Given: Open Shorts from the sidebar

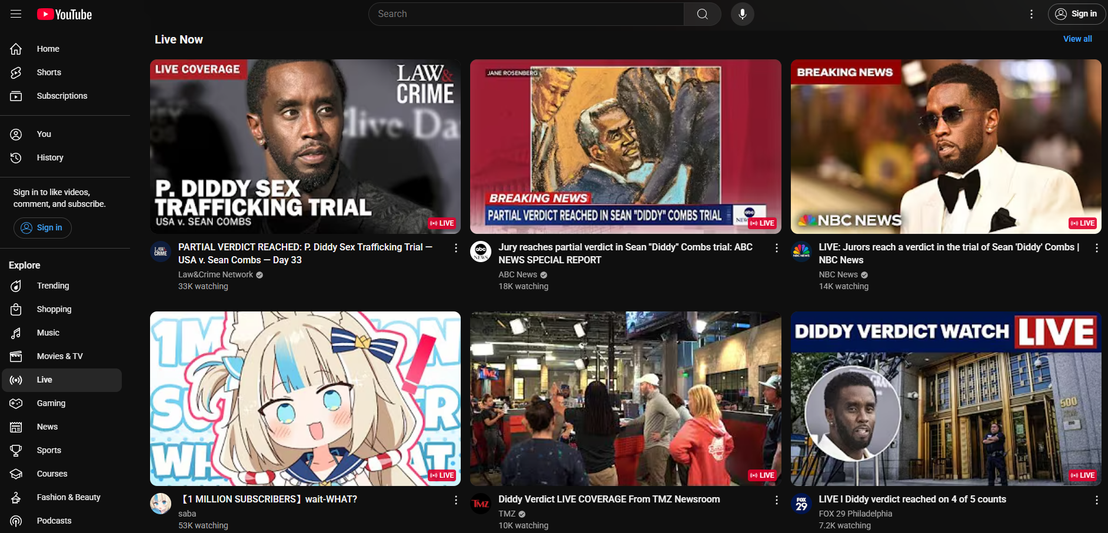Looking at the screenshot, I should [x=62, y=72].
